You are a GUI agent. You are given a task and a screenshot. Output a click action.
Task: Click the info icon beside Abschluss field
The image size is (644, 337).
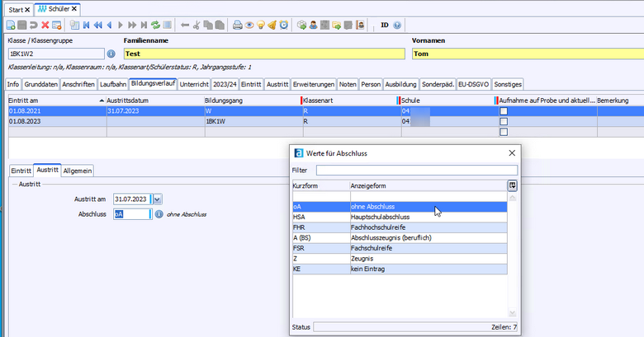click(159, 214)
